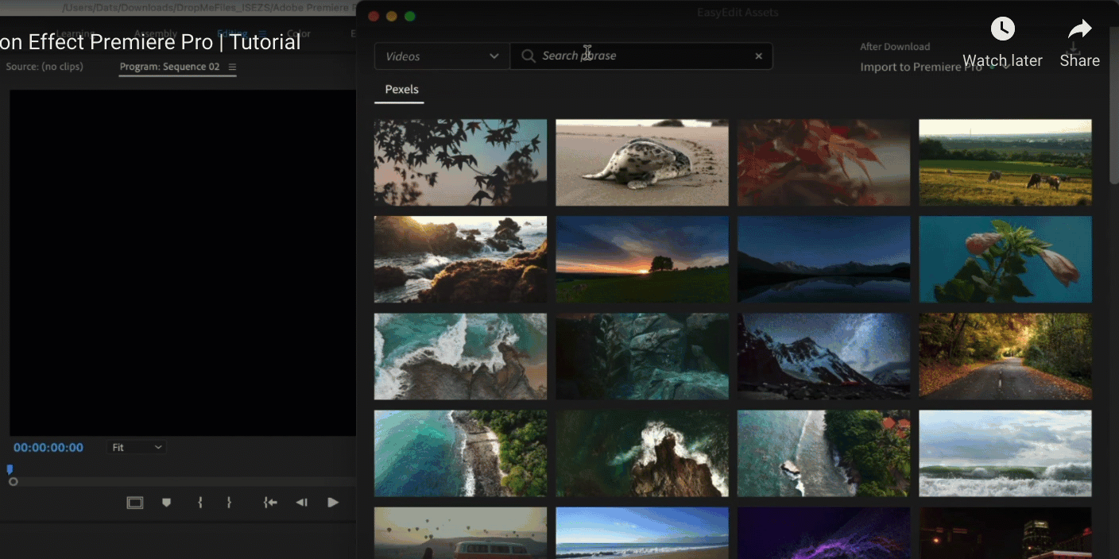
Task: Select the seashell on sand video thumbnail
Action: point(642,163)
